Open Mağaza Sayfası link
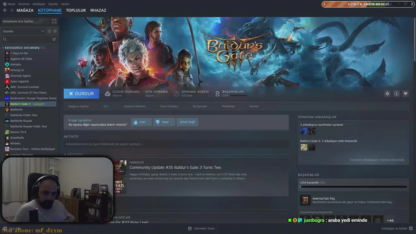 pos(78,106)
